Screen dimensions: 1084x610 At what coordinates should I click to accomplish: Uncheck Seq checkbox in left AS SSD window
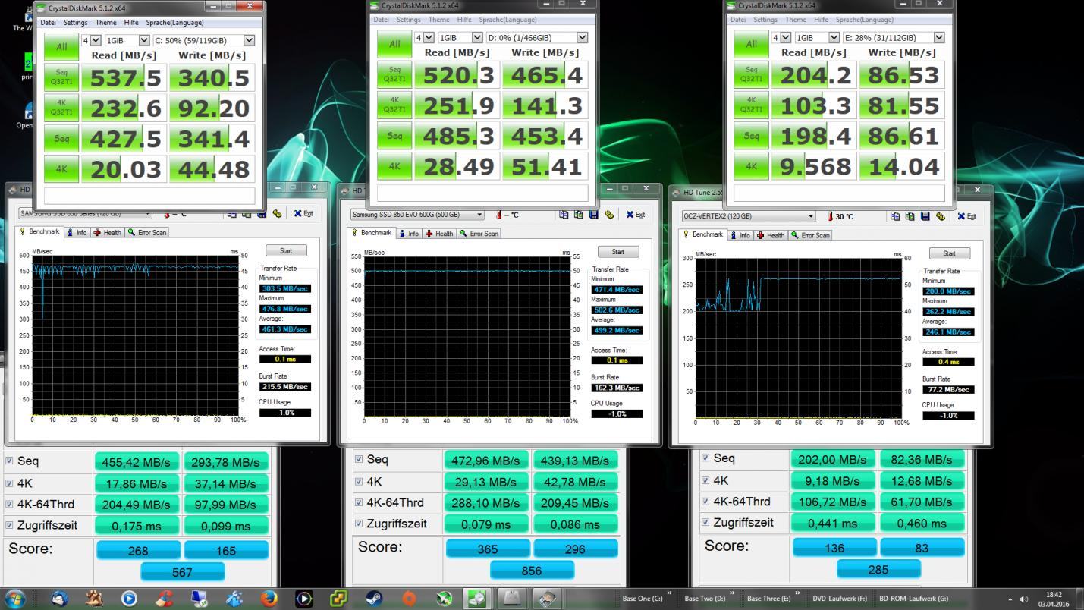[9, 461]
